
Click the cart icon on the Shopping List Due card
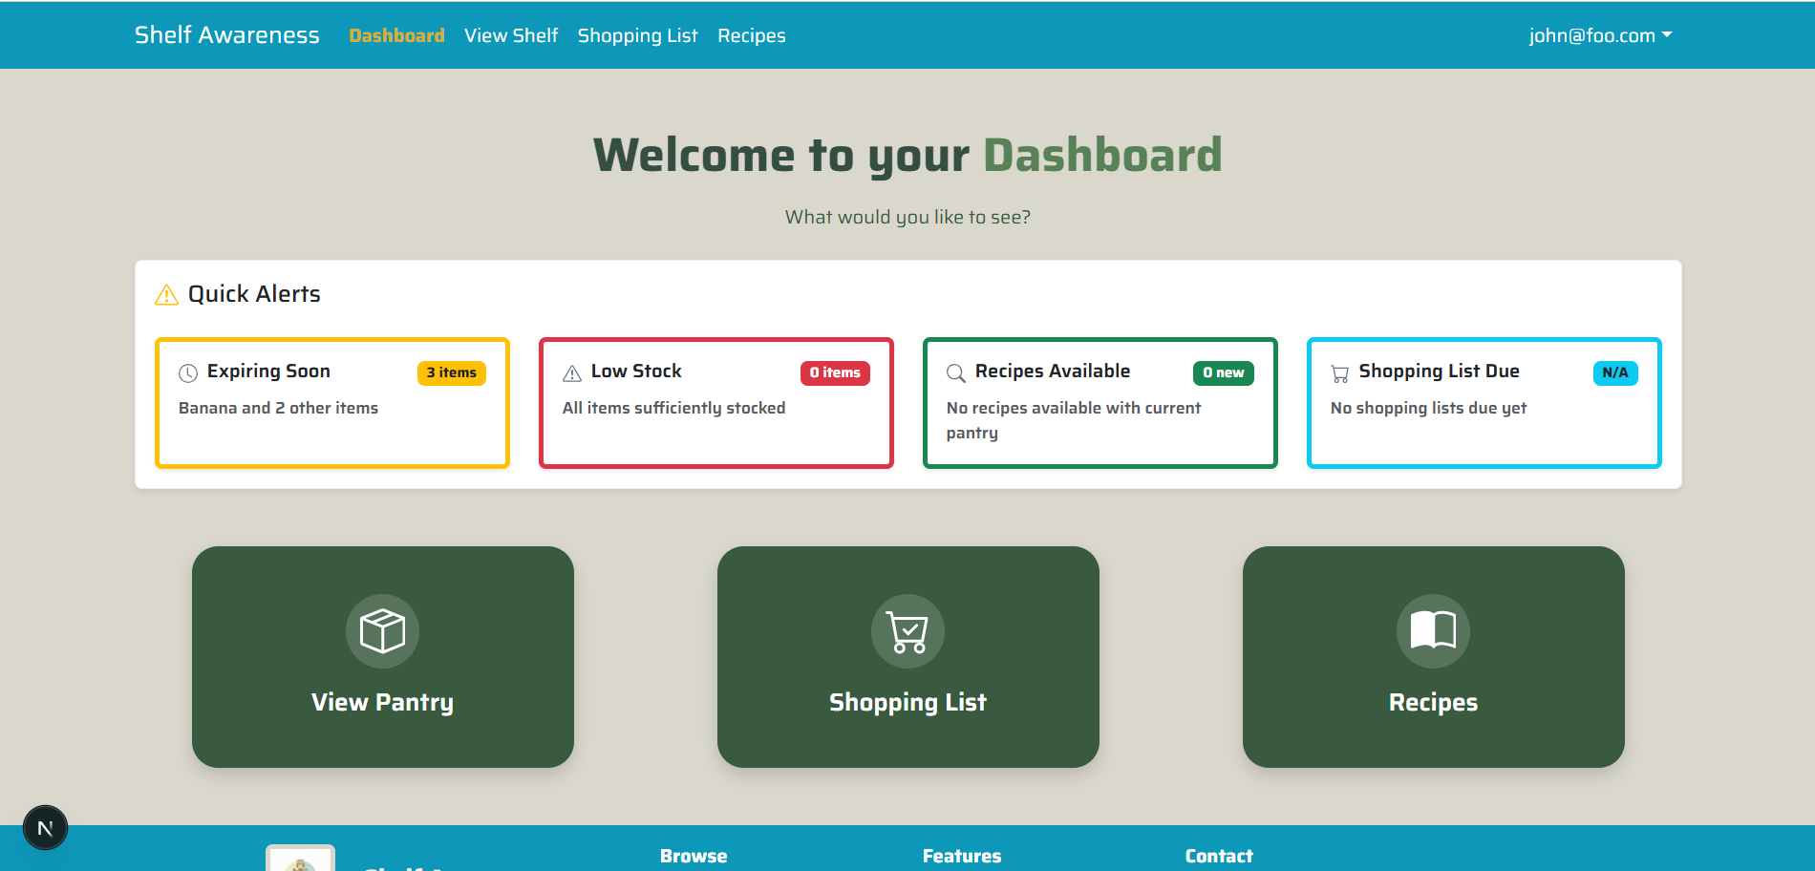tap(1339, 372)
